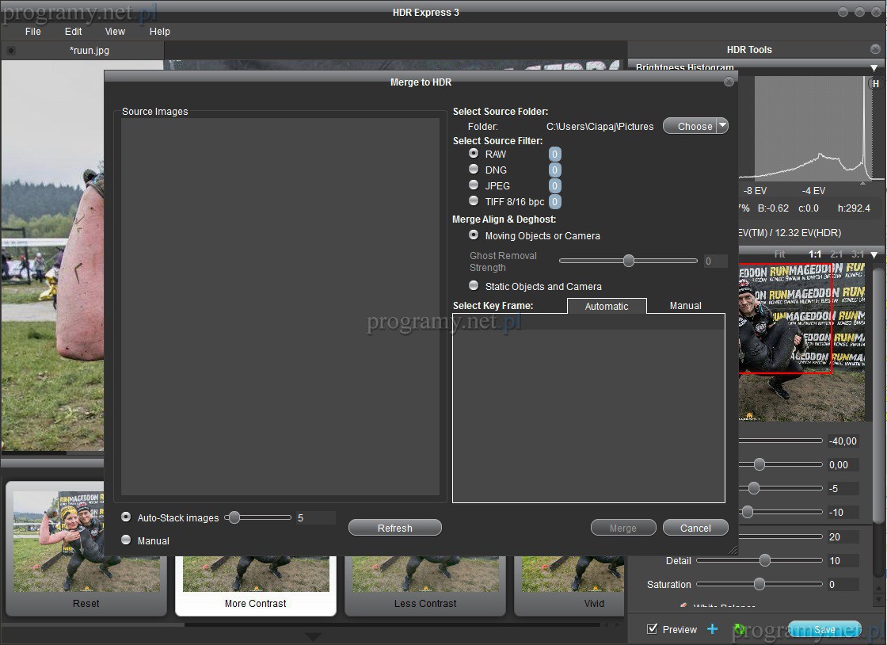Close the Merge to HDR dialog with X
Image resolution: width=887 pixels, height=645 pixels.
pyautogui.click(x=729, y=82)
